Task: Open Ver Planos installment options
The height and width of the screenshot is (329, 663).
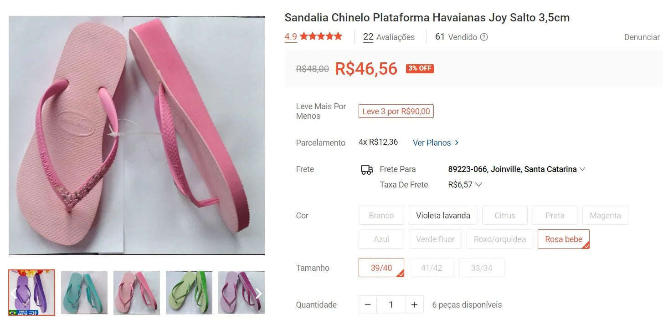Action: tap(436, 142)
